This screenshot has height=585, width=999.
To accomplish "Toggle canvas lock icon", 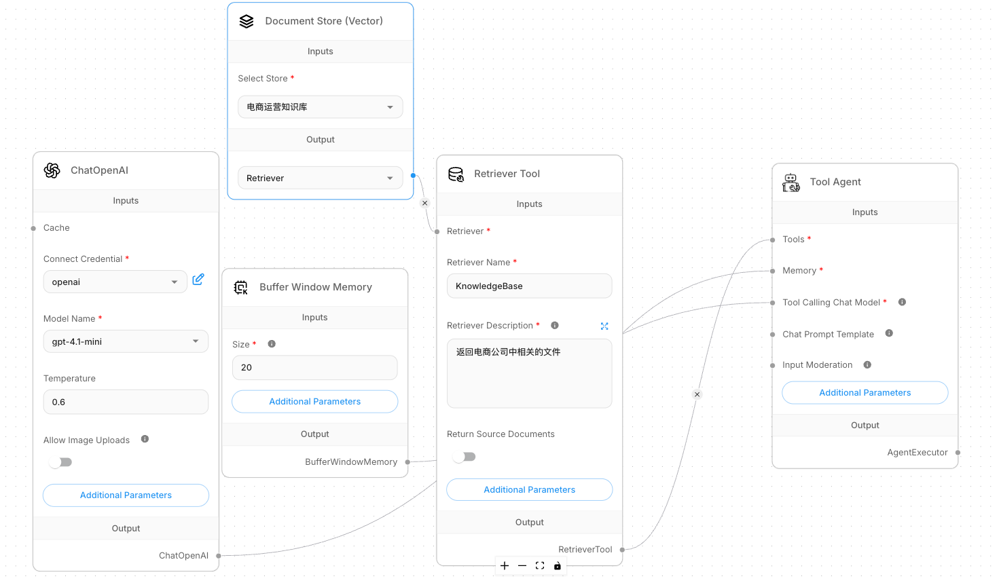I will click(558, 565).
